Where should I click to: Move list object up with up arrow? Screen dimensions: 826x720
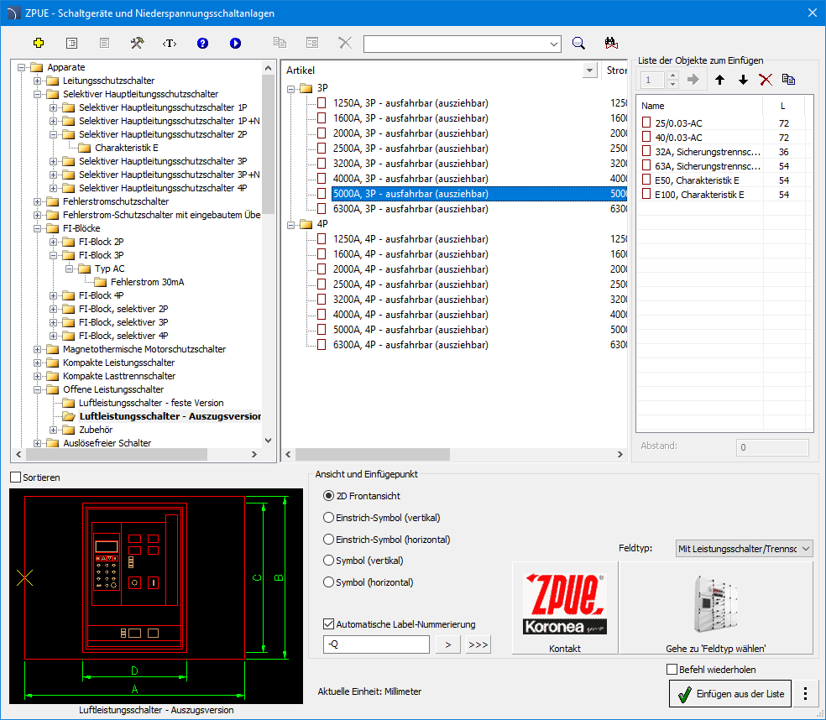719,80
